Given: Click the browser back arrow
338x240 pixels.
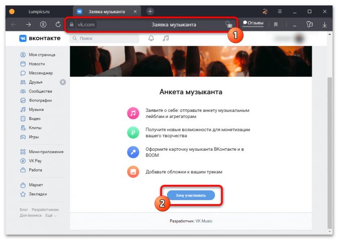Looking at the screenshot, I should click(x=13, y=25).
